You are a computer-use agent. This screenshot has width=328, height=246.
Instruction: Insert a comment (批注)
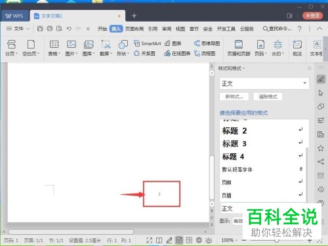[297, 48]
